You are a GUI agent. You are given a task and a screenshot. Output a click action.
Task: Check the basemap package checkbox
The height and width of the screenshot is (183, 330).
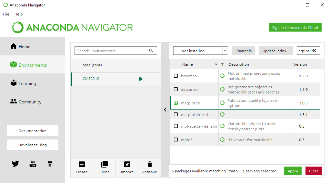point(176,76)
